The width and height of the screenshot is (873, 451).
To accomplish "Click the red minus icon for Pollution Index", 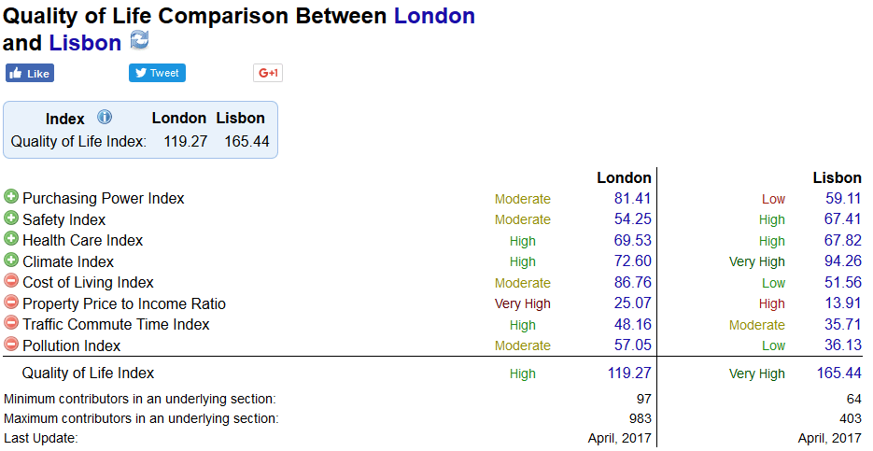I will (x=10, y=345).
